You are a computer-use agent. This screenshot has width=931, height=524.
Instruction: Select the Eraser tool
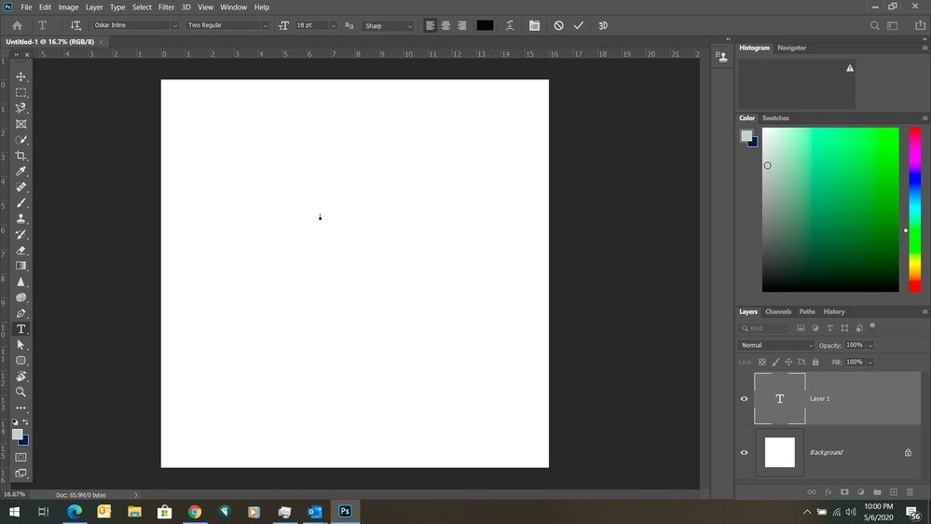(x=21, y=250)
